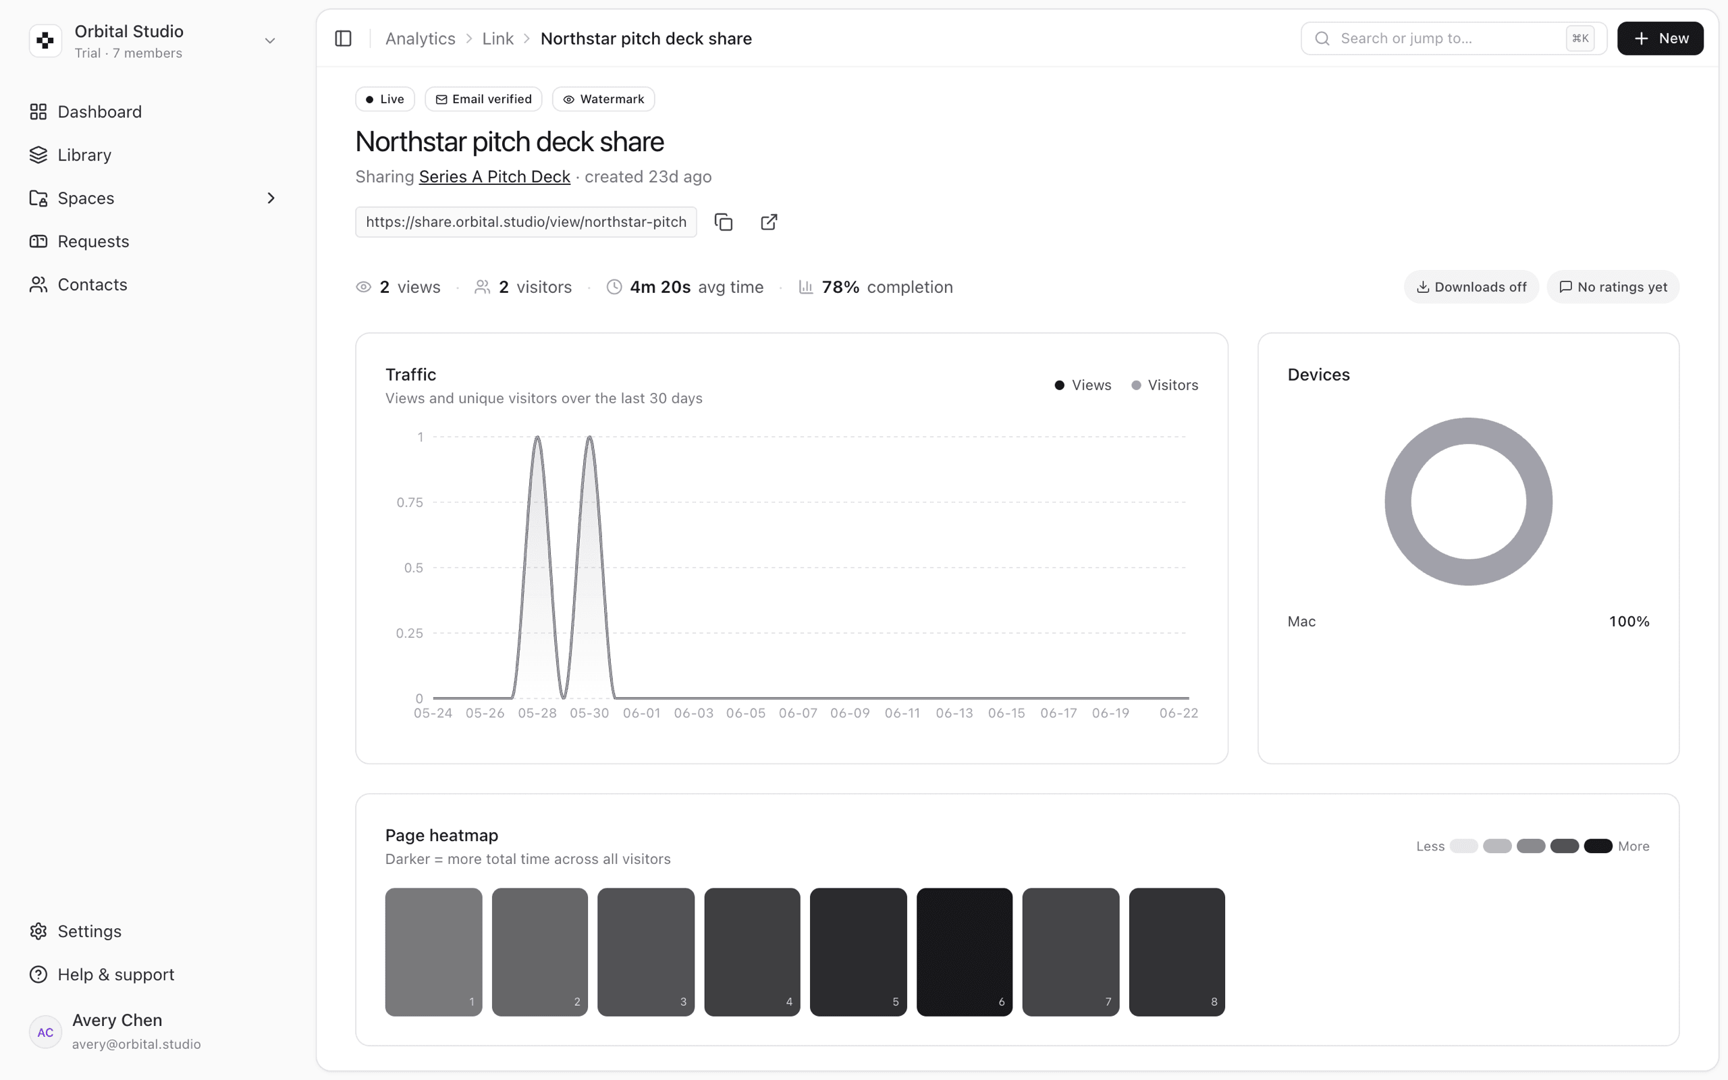This screenshot has height=1080, width=1728.
Task: Click the Contacts people icon
Action: point(38,284)
